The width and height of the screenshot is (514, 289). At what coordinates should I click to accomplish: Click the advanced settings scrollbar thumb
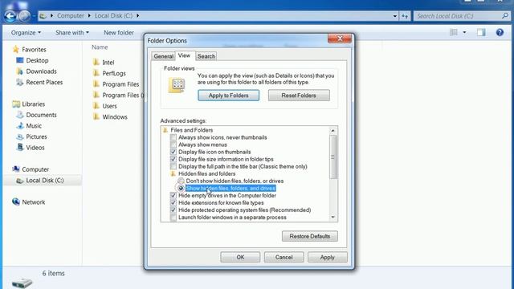[333, 157]
